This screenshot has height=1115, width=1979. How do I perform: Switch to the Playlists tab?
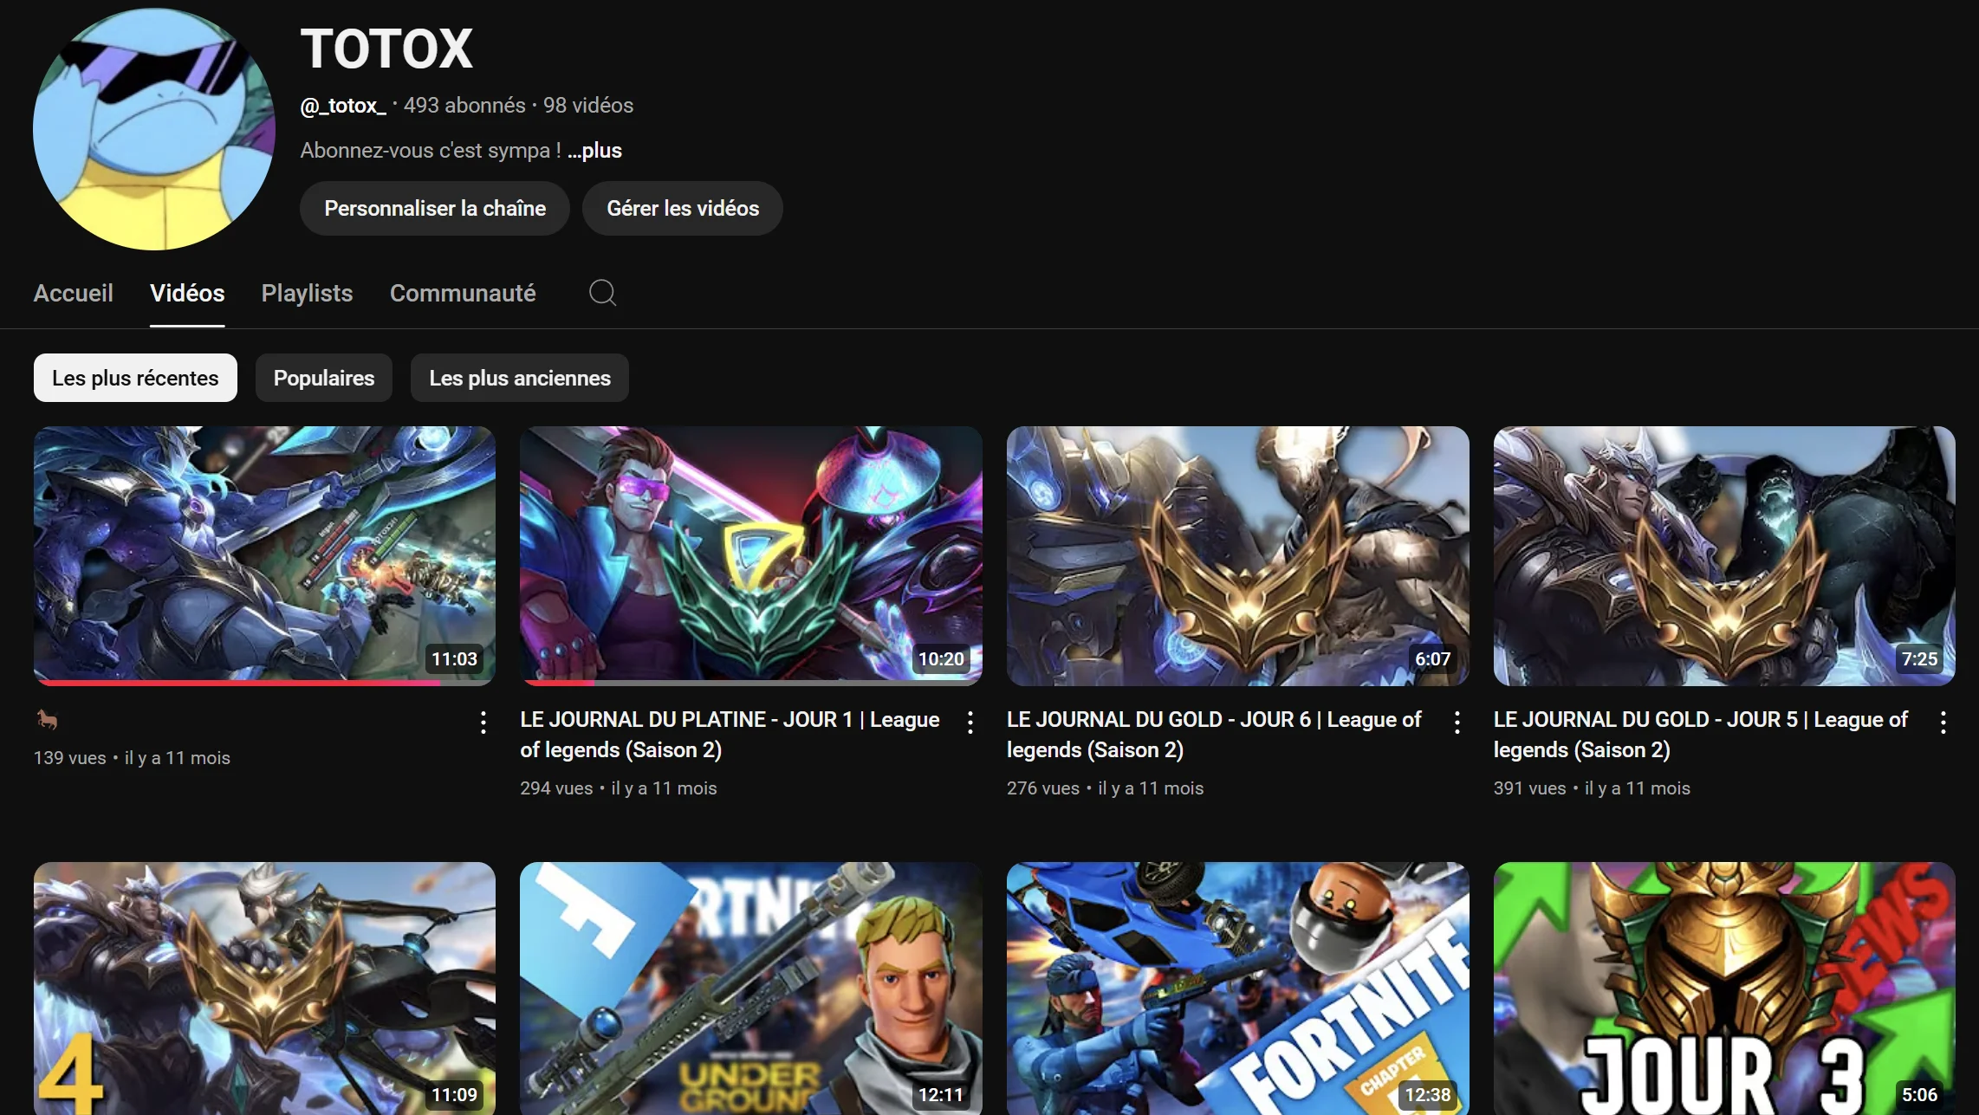tap(307, 293)
